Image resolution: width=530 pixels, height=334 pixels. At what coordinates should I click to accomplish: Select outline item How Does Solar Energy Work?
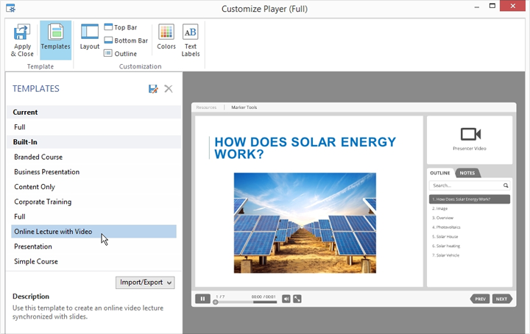470,199
